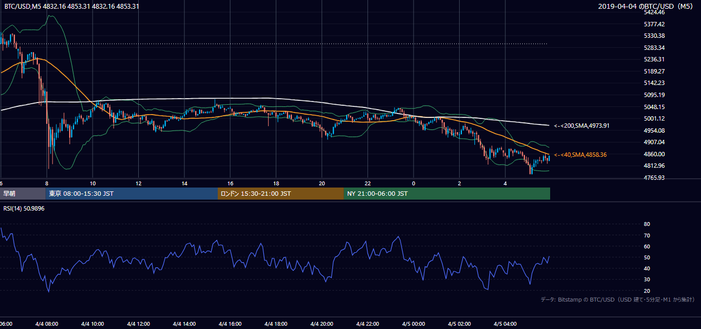Image resolution: width=701 pixels, height=329 pixels.
Task: Click hour marker 20 under price chart
Action: [x=322, y=183]
